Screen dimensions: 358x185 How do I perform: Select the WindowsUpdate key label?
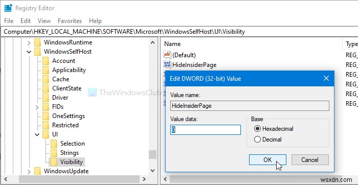point(66,171)
